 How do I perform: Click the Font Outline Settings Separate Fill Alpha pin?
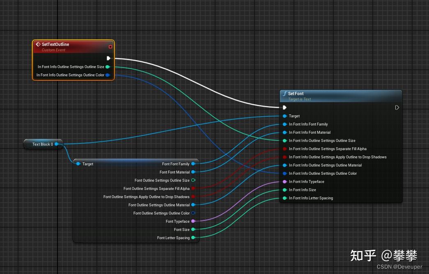pyautogui.click(x=194, y=188)
